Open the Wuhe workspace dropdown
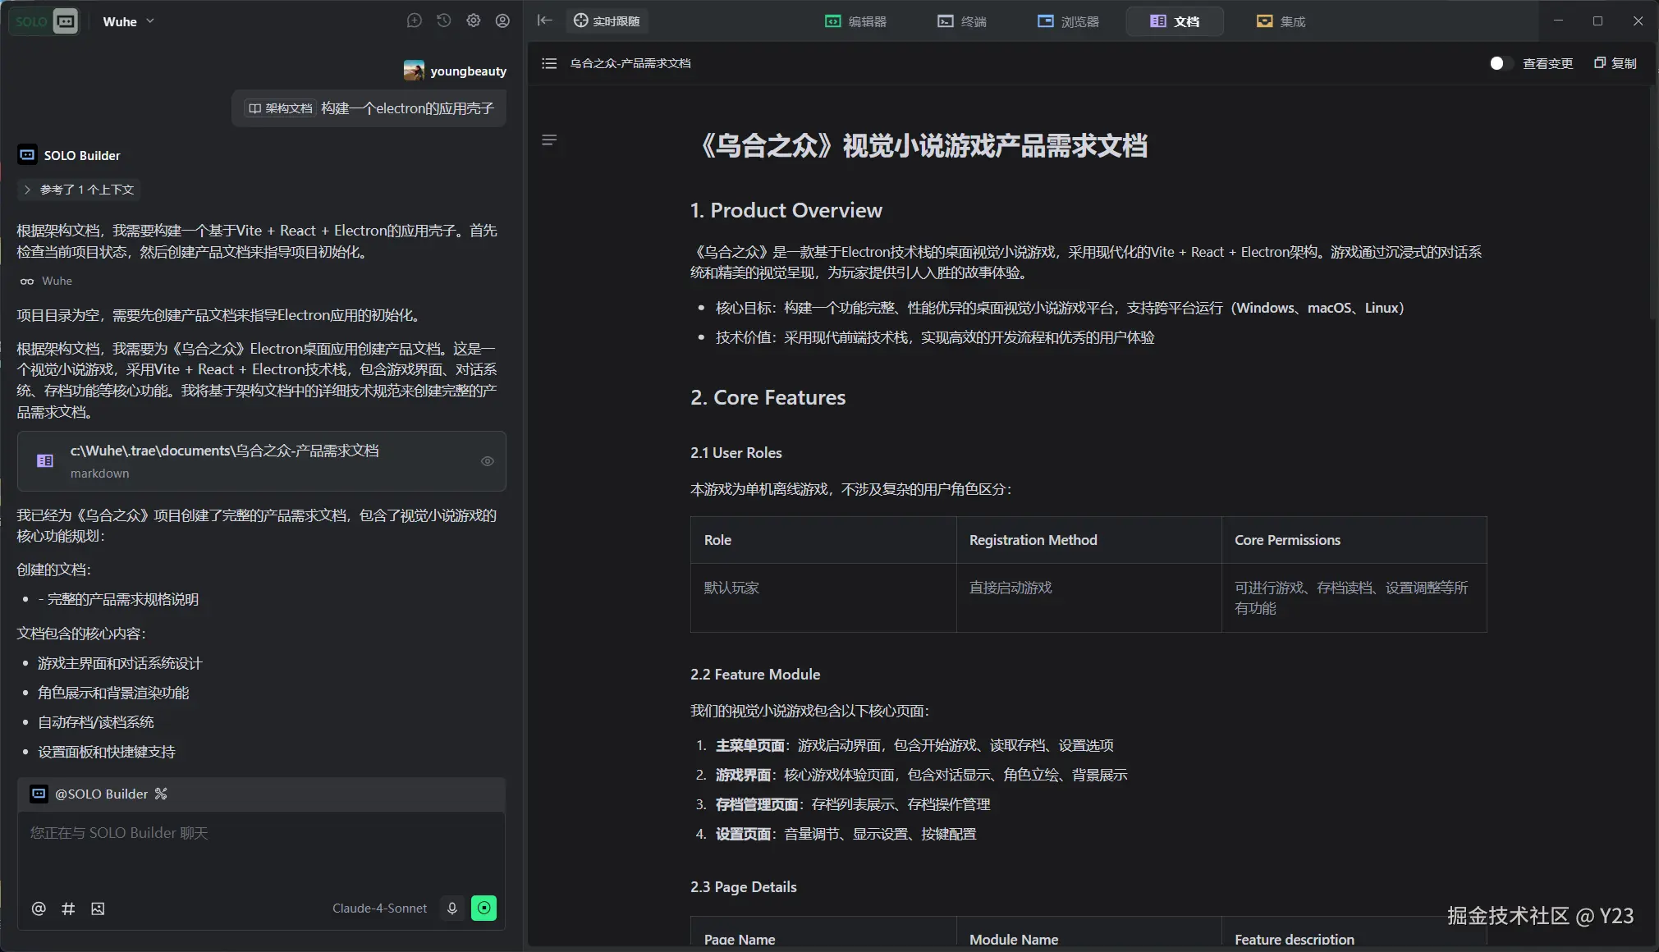1659x952 pixels. click(127, 21)
